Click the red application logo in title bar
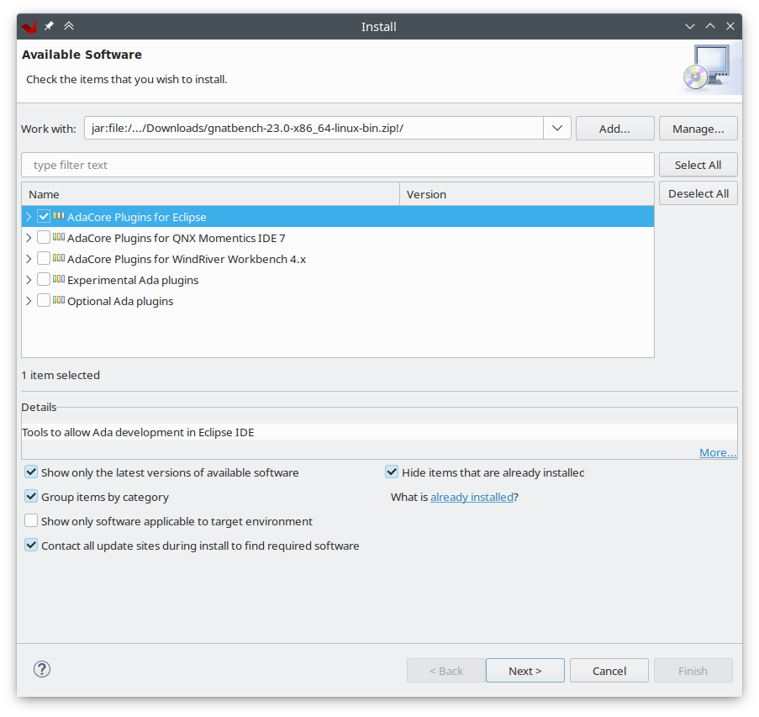The height and width of the screenshot is (717, 759). point(29,26)
